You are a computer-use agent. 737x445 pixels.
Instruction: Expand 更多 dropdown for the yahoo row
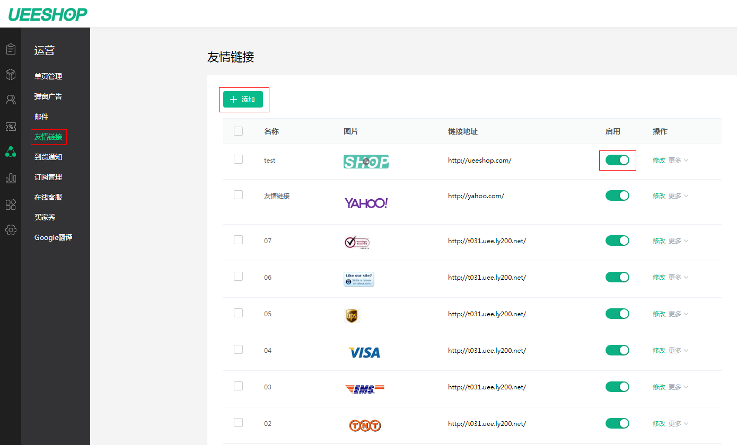678,195
